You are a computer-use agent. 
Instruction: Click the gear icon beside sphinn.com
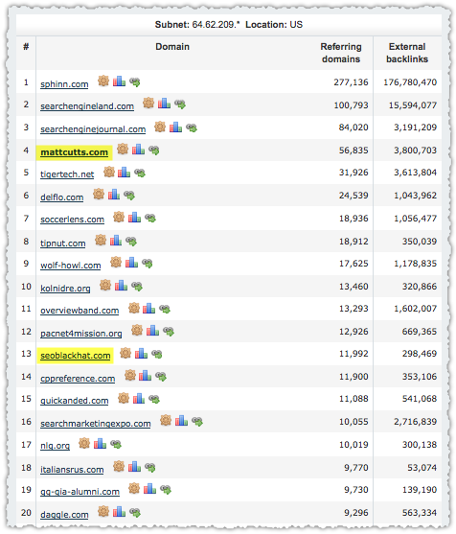(103, 81)
